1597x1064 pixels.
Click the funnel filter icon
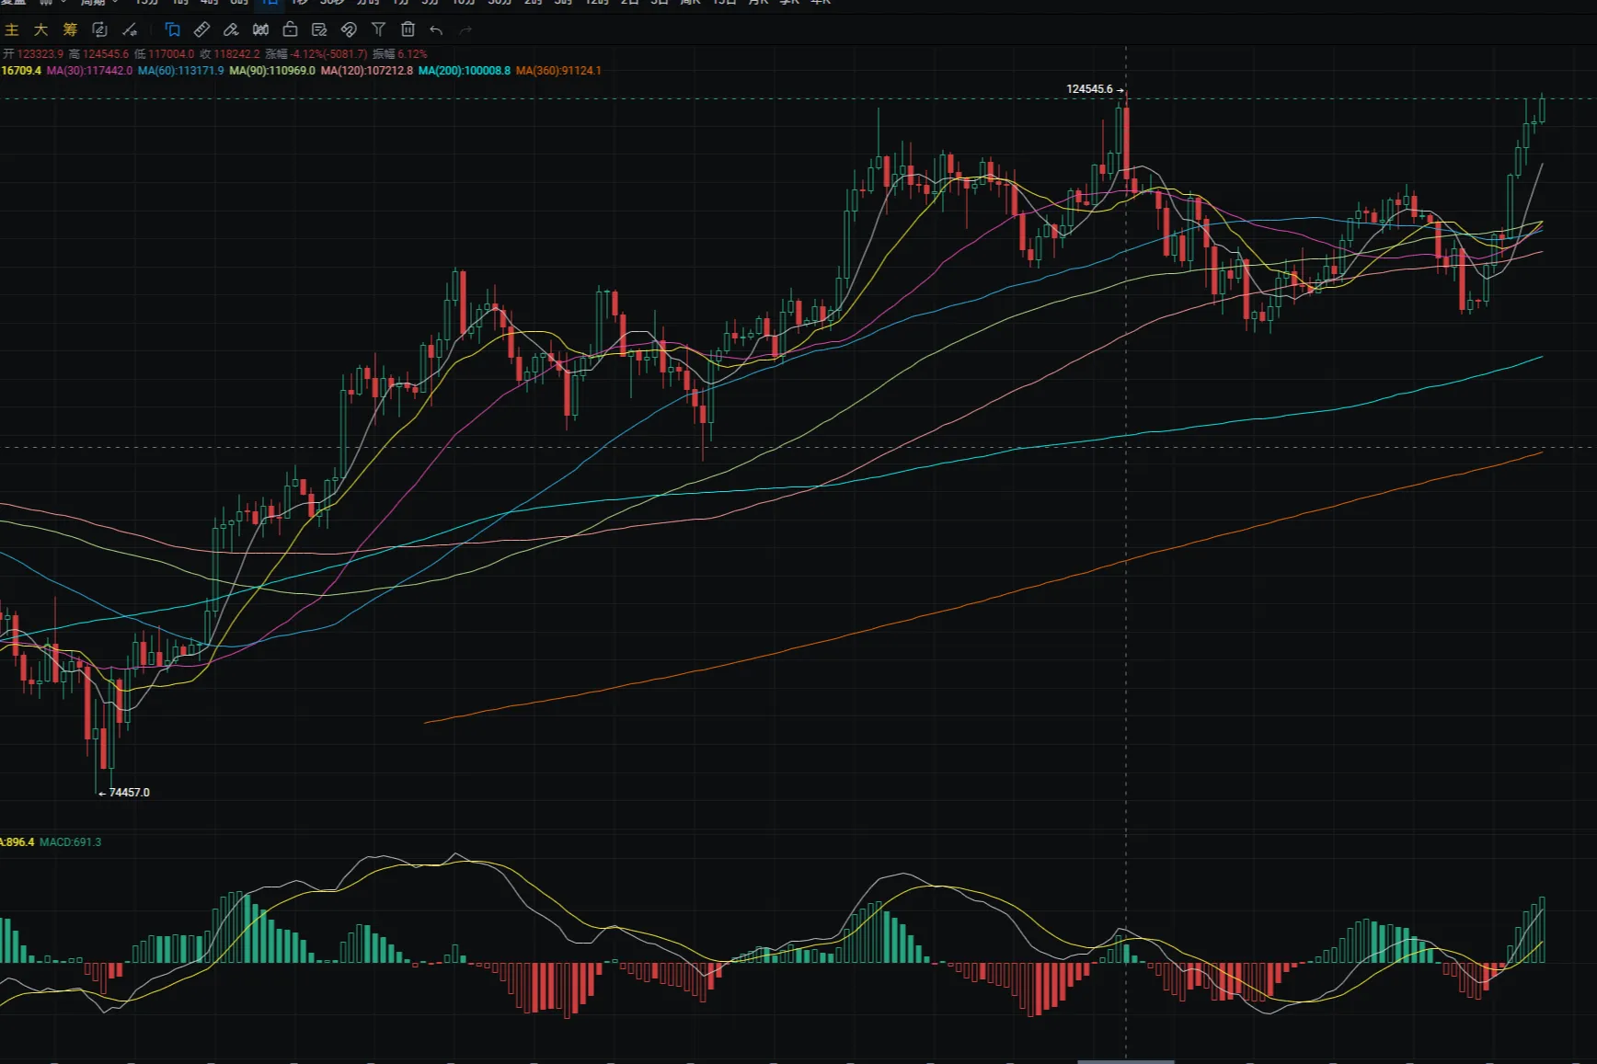tap(378, 29)
